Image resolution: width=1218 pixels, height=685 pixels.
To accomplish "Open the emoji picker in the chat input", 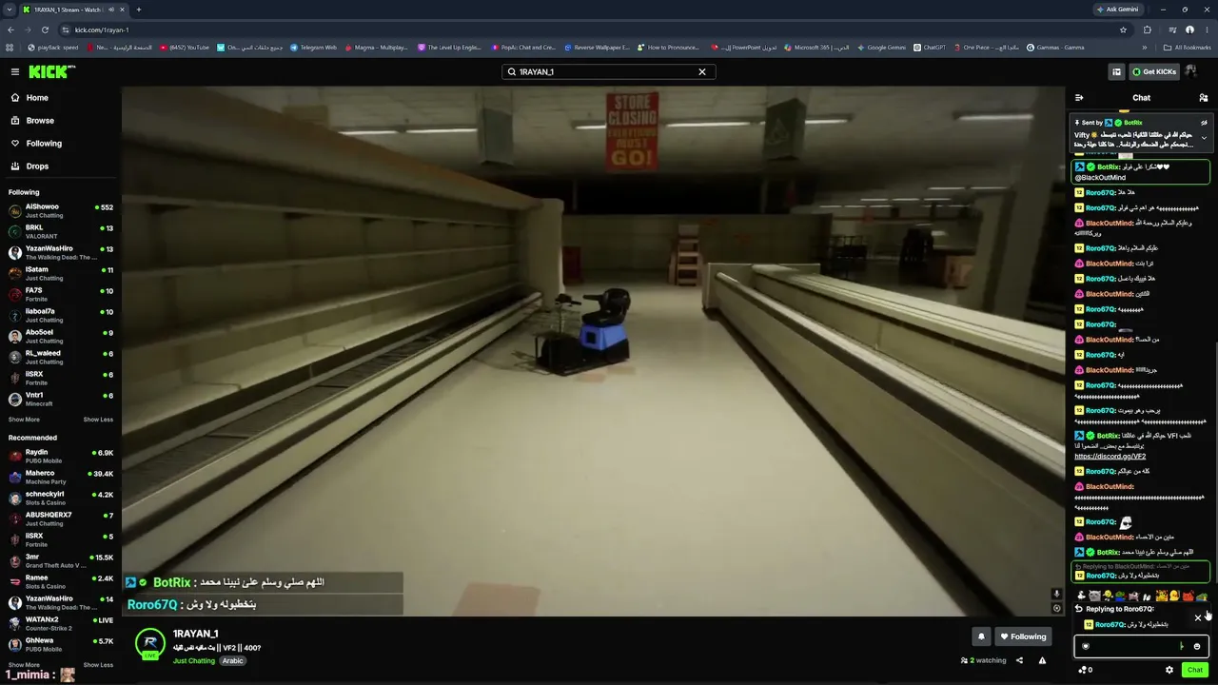I will pos(1197,646).
